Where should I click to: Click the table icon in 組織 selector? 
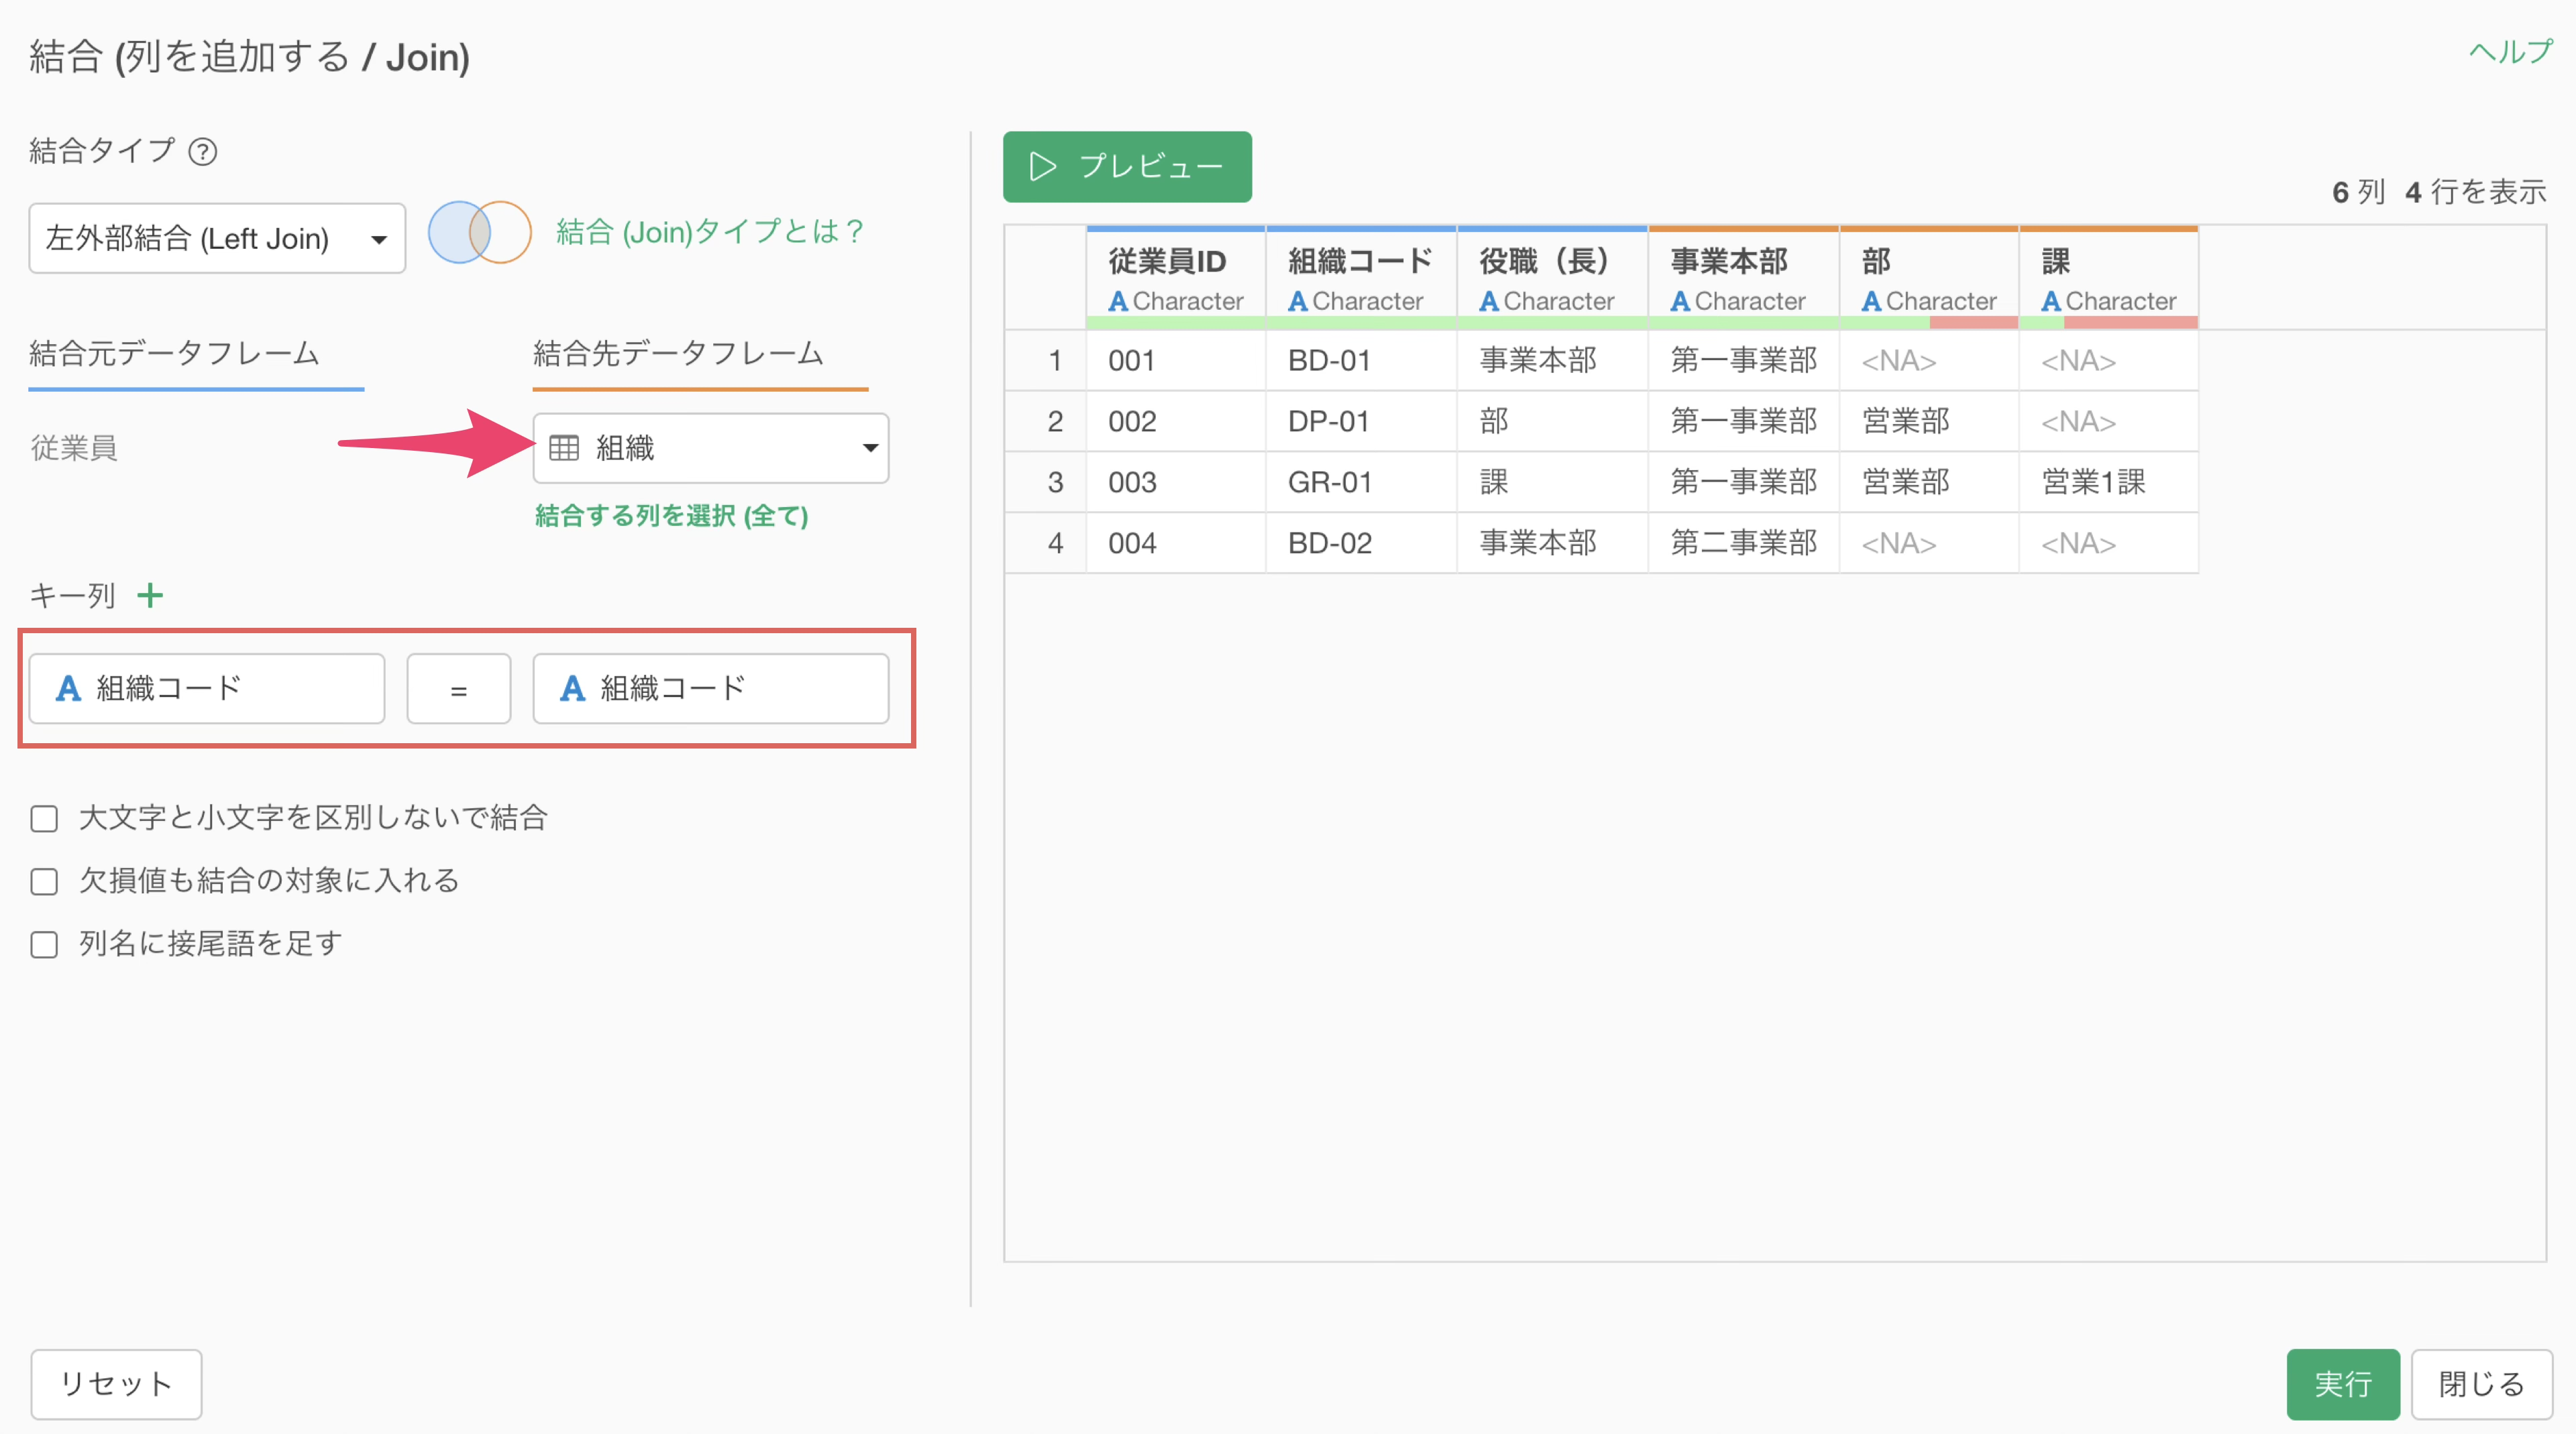tap(564, 448)
